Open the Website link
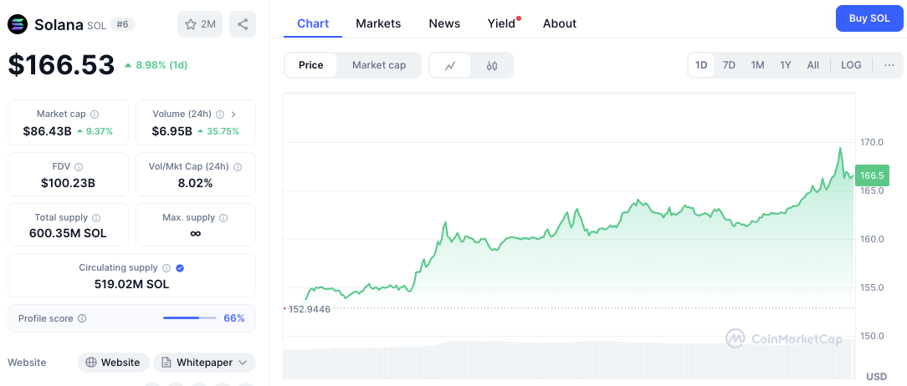The image size is (907, 386). point(114,363)
